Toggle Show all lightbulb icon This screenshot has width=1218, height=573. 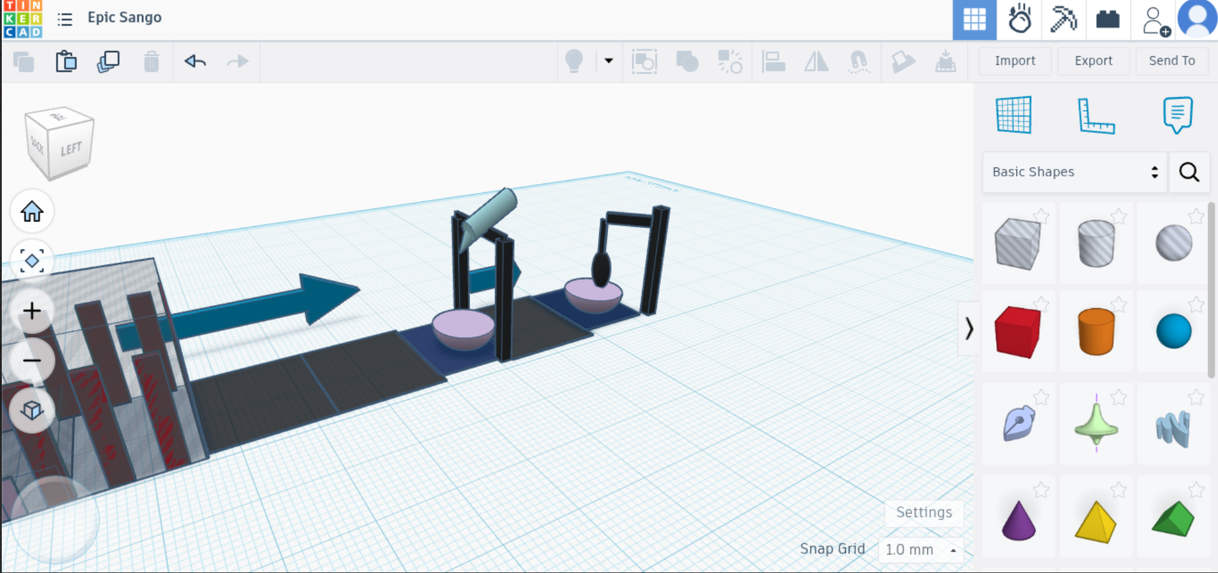574,61
